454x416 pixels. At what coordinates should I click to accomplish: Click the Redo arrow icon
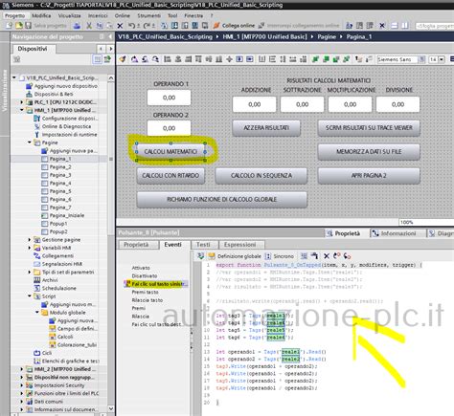click(147, 26)
